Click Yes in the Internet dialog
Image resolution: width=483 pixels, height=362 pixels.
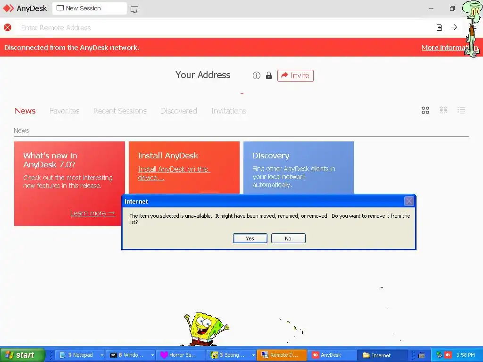250,238
